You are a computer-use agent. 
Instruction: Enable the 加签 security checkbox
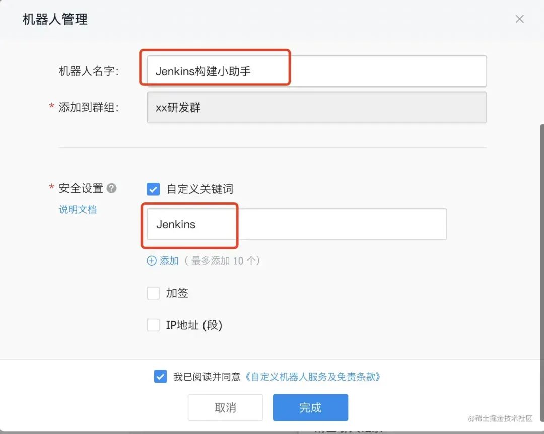pyautogui.click(x=153, y=293)
